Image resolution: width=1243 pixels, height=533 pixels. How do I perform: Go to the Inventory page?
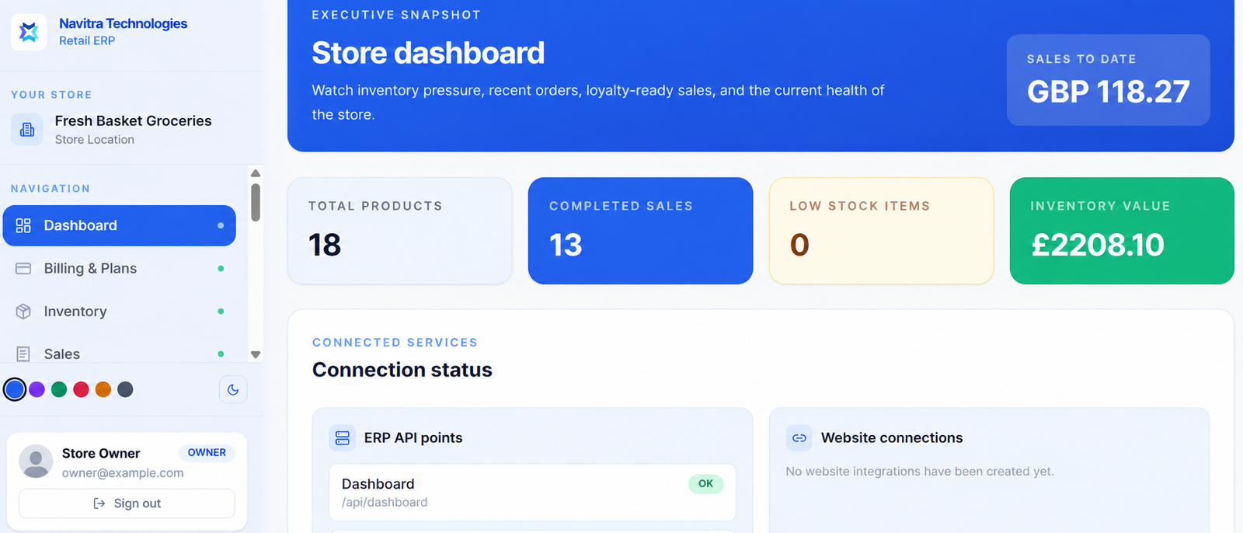coord(120,312)
